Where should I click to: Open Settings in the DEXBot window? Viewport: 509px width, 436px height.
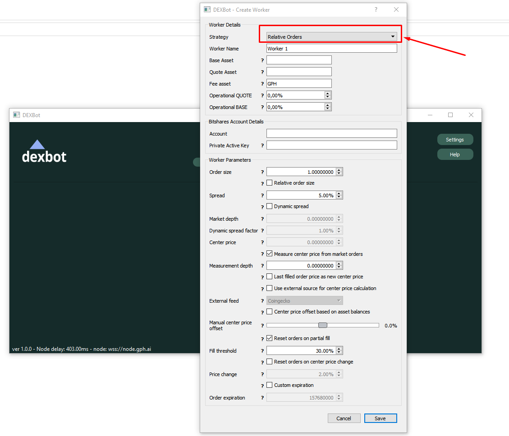pyautogui.click(x=455, y=140)
